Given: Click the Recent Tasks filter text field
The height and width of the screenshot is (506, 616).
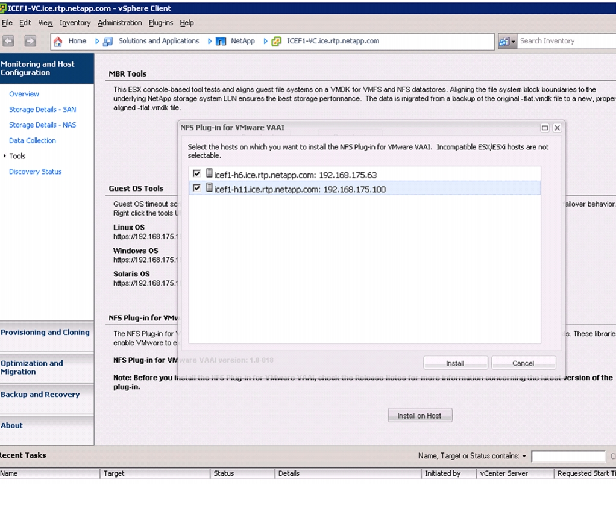Looking at the screenshot, I should coord(568,456).
